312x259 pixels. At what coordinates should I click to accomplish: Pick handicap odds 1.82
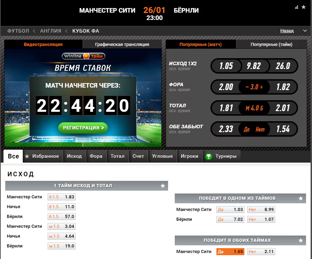283,87
